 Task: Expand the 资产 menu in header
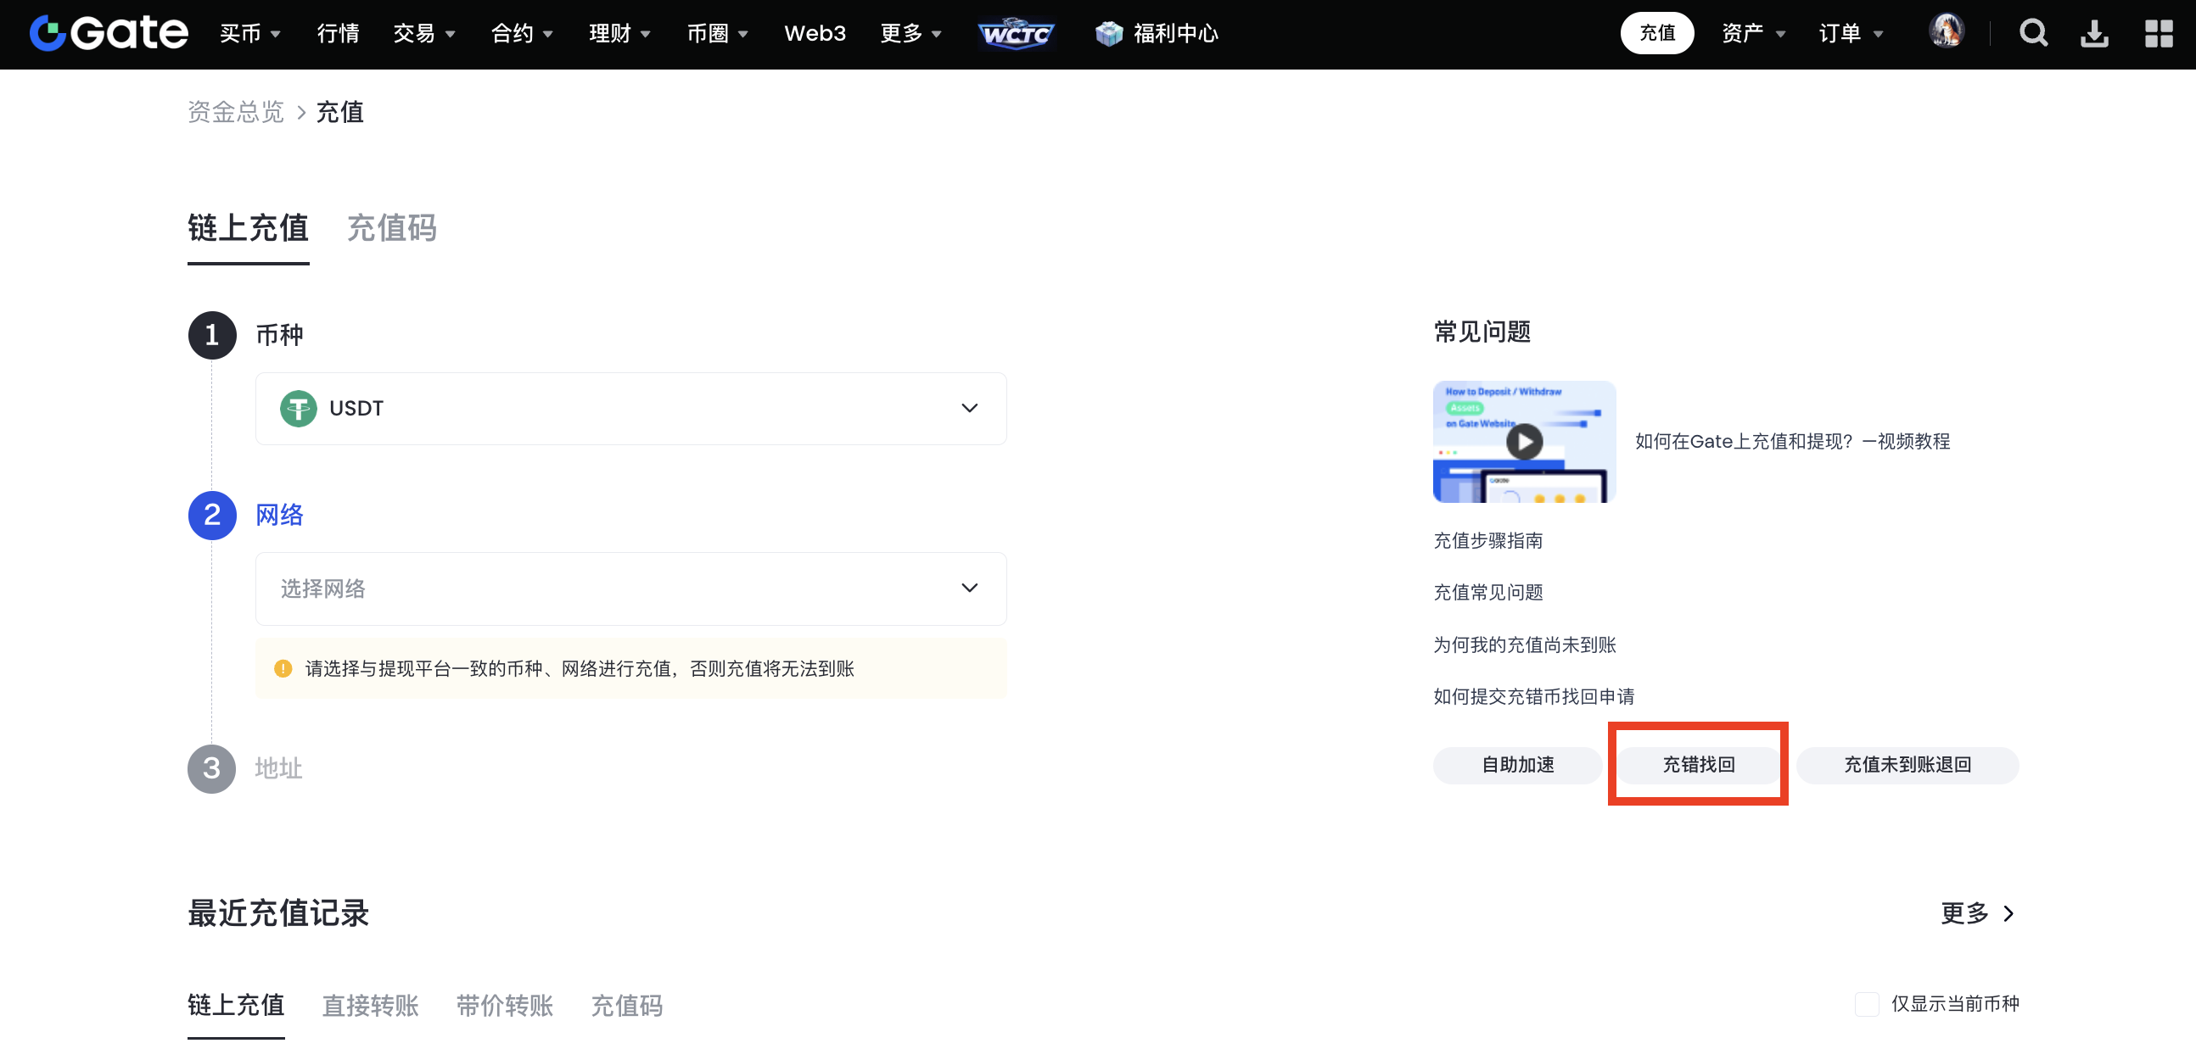pos(1753,33)
